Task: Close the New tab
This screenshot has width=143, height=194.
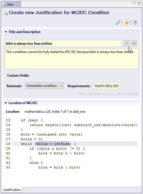Action: [x=17, y=4]
